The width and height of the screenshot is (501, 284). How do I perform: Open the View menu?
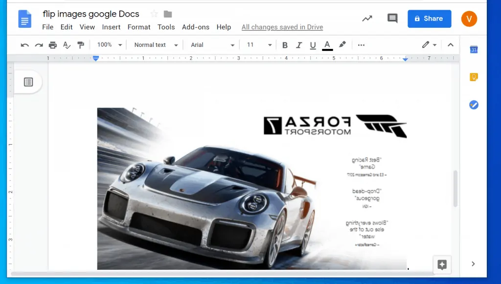[87, 27]
